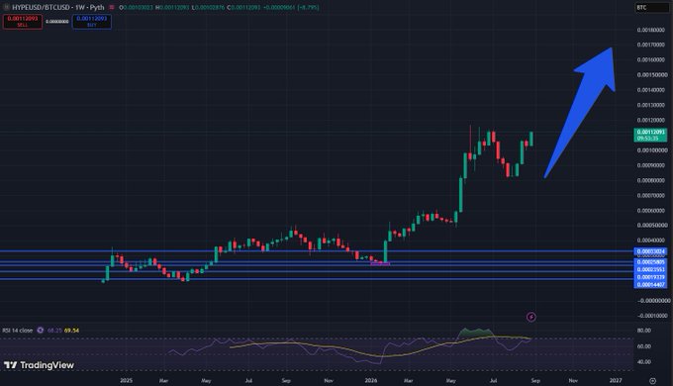Click the 80.00 RSI scale label
This screenshot has width=673, height=386.
644,331
